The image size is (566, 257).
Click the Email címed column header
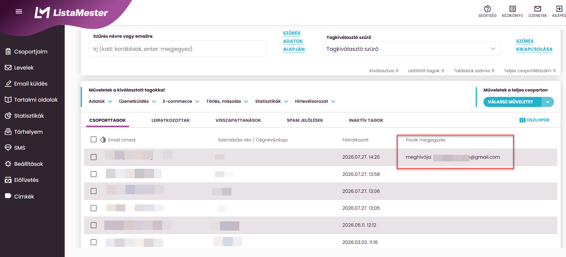point(122,140)
